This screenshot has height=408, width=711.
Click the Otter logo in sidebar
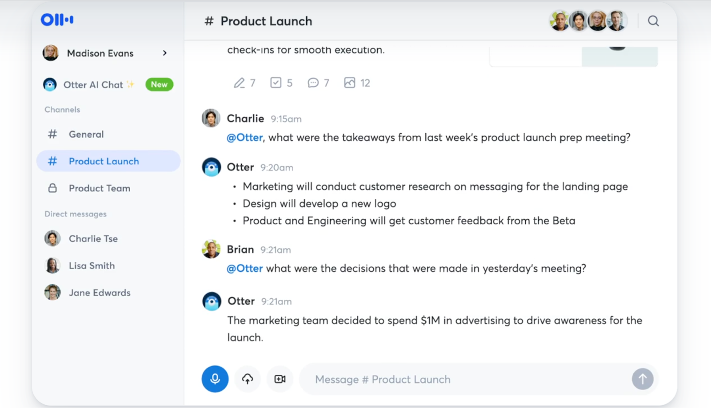click(x=57, y=20)
